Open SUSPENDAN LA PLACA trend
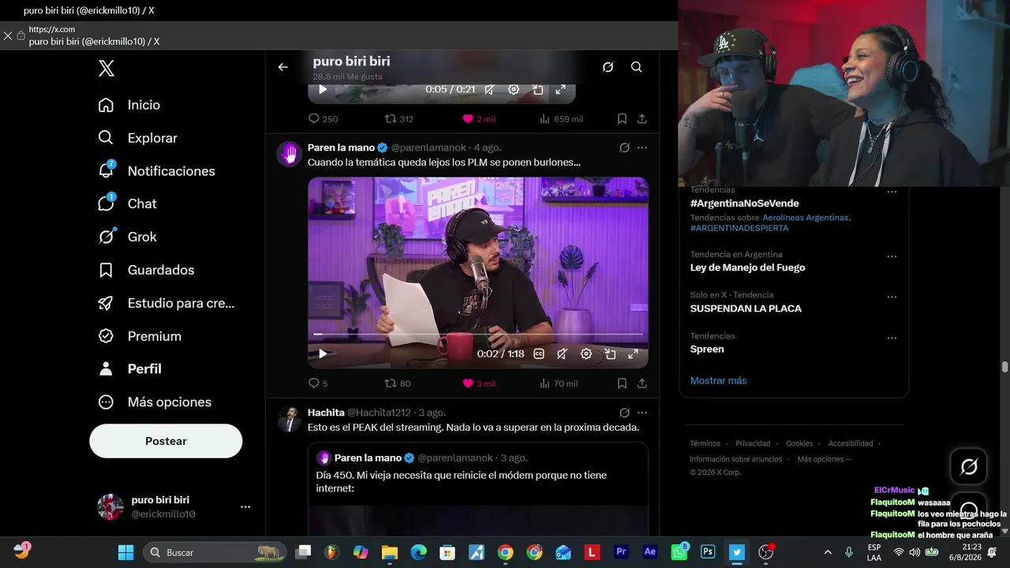 pyautogui.click(x=746, y=308)
